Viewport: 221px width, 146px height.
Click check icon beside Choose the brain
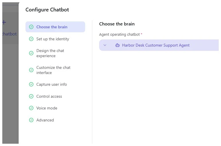31,27
